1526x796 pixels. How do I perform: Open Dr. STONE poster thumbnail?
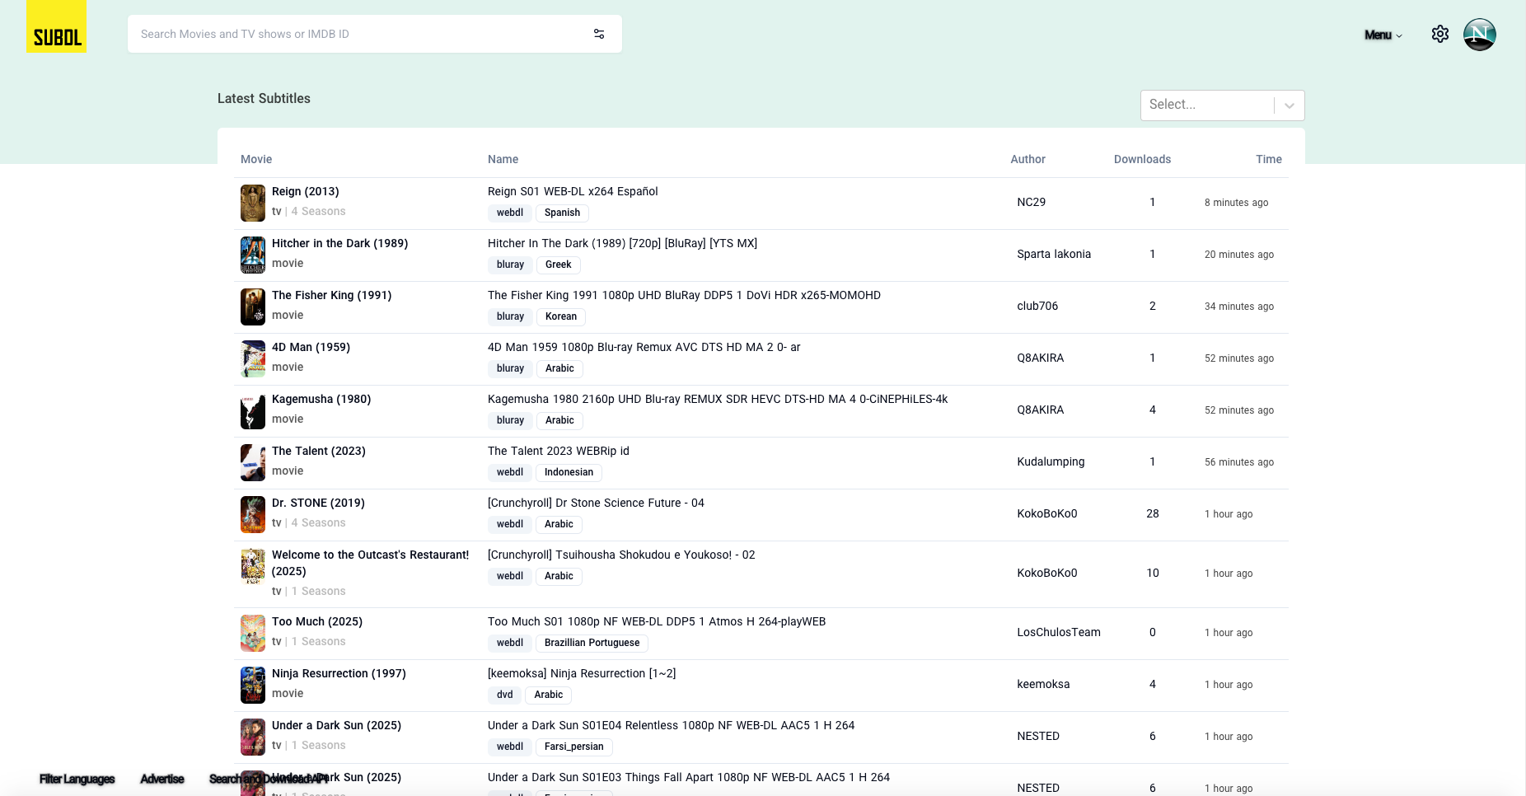click(x=252, y=514)
